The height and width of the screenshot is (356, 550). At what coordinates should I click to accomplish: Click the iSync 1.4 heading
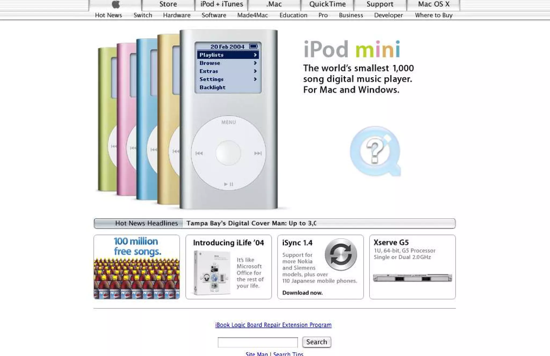297,243
